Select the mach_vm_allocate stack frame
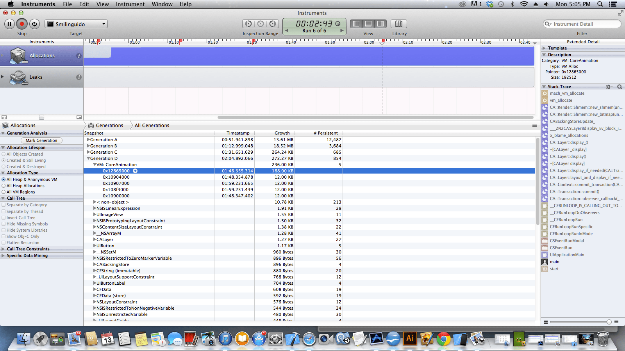 pos(567,93)
